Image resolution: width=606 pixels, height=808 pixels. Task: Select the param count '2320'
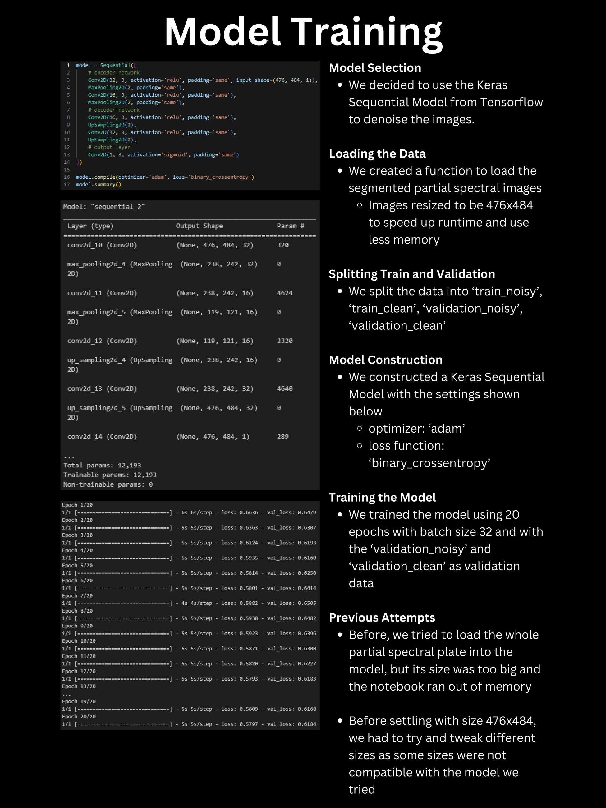coord(285,341)
